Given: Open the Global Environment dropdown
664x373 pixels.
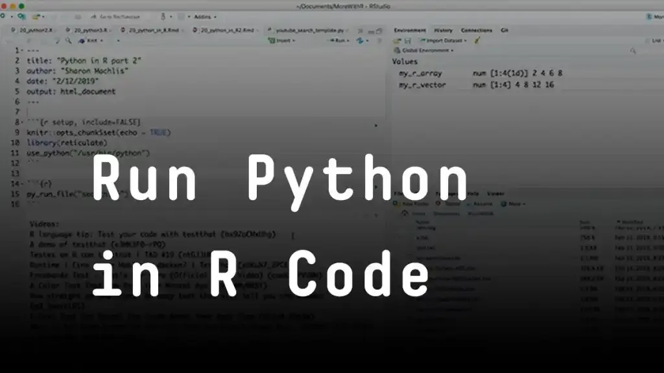Looking at the screenshot, I should [424, 51].
